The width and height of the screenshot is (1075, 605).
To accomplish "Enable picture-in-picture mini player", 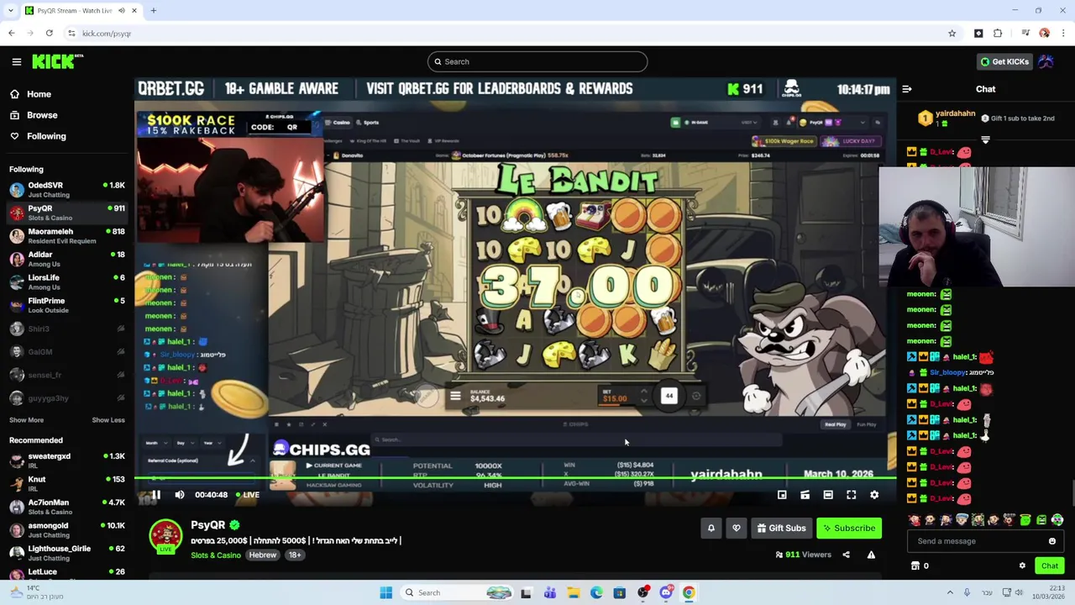I will point(782,495).
